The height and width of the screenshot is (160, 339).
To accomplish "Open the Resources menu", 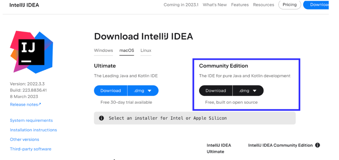I will coord(264,5).
